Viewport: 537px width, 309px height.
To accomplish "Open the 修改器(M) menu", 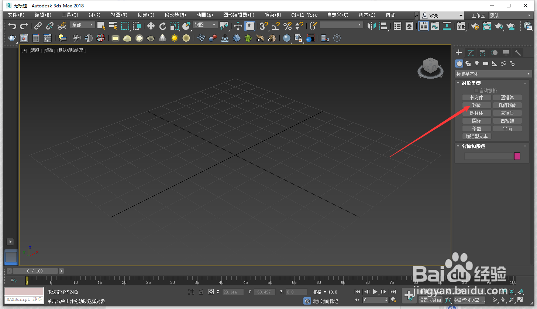I will 175,15.
